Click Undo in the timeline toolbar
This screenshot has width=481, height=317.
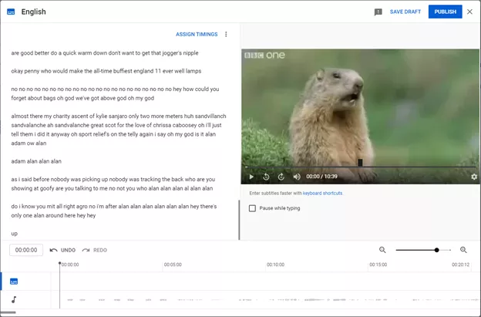(62, 250)
